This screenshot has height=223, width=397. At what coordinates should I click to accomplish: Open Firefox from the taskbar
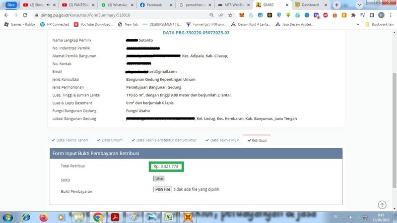(44, 217)
